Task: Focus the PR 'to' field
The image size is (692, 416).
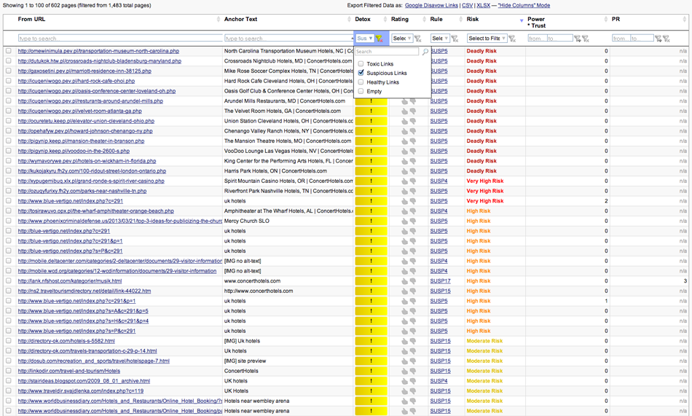Action: tap(642, 39)
